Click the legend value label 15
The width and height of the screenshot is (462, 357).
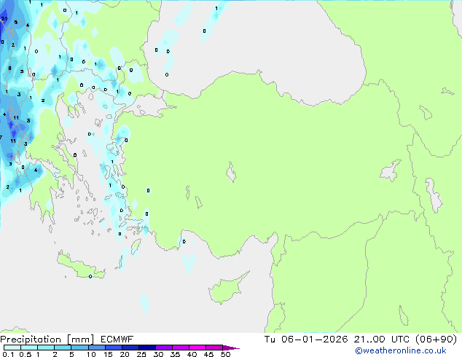click(107, 354)
